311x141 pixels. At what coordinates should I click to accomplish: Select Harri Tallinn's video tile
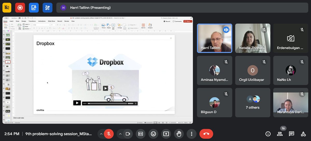click(x=215, y=38)
